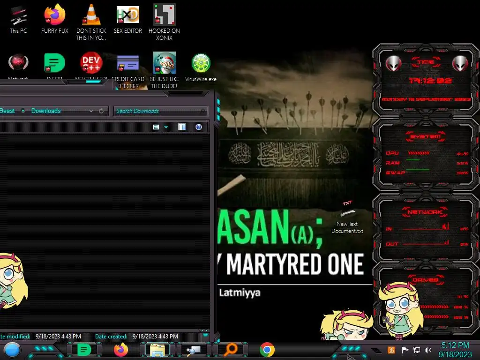Open the Network desktop icon
The height and width of the screenshot is (360, 480).
[x=18, y=65]
